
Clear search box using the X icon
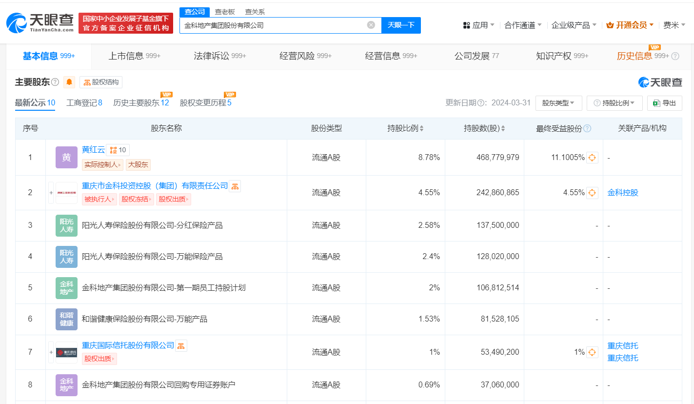point(370,25)
